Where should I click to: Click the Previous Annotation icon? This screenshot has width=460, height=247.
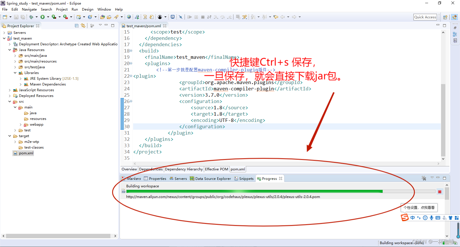click(264, 17)
